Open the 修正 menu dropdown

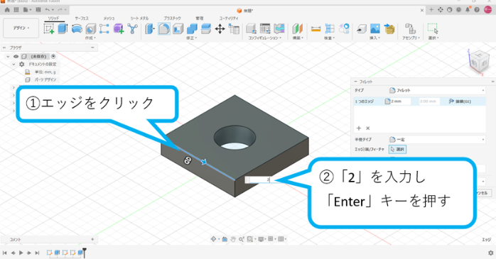(x=191, y=38)
